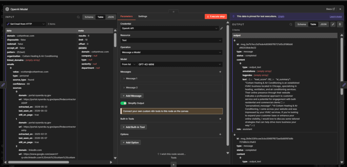The width and height of the screenshot is (347, 167).
Task: Add a message using the Messages plus icon
Action: coord(220,72)
